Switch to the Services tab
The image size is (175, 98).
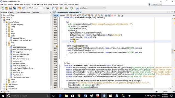tap(36, 13)
